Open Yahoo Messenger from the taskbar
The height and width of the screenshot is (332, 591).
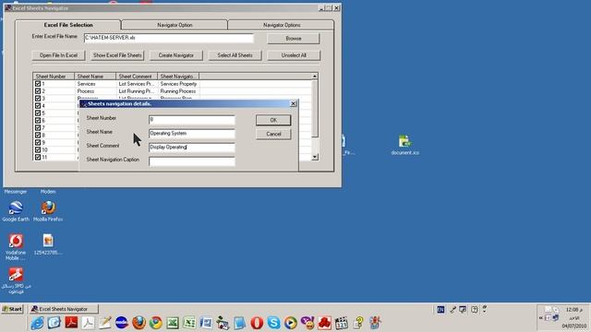point(308,323)
